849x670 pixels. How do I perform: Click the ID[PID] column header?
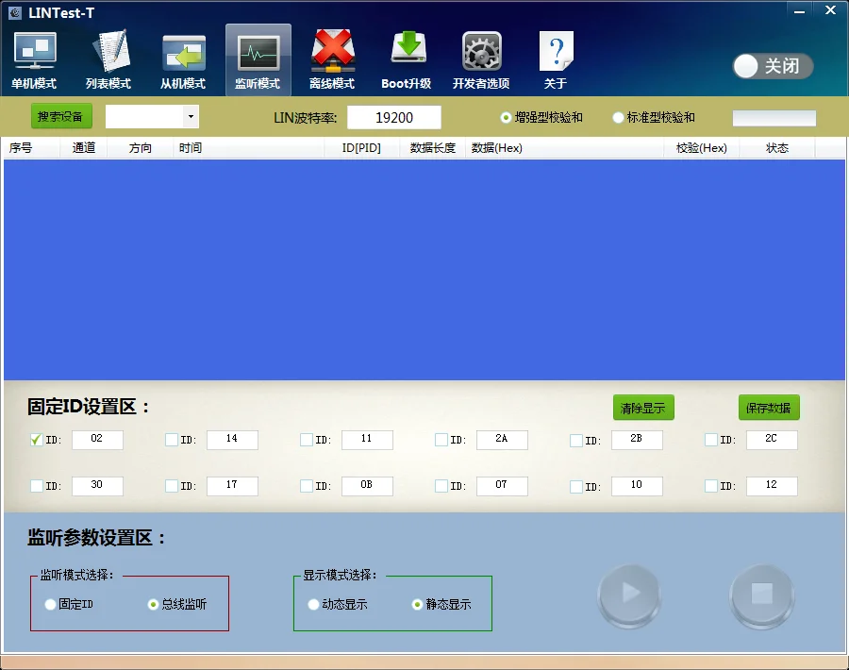click(361, 148)
